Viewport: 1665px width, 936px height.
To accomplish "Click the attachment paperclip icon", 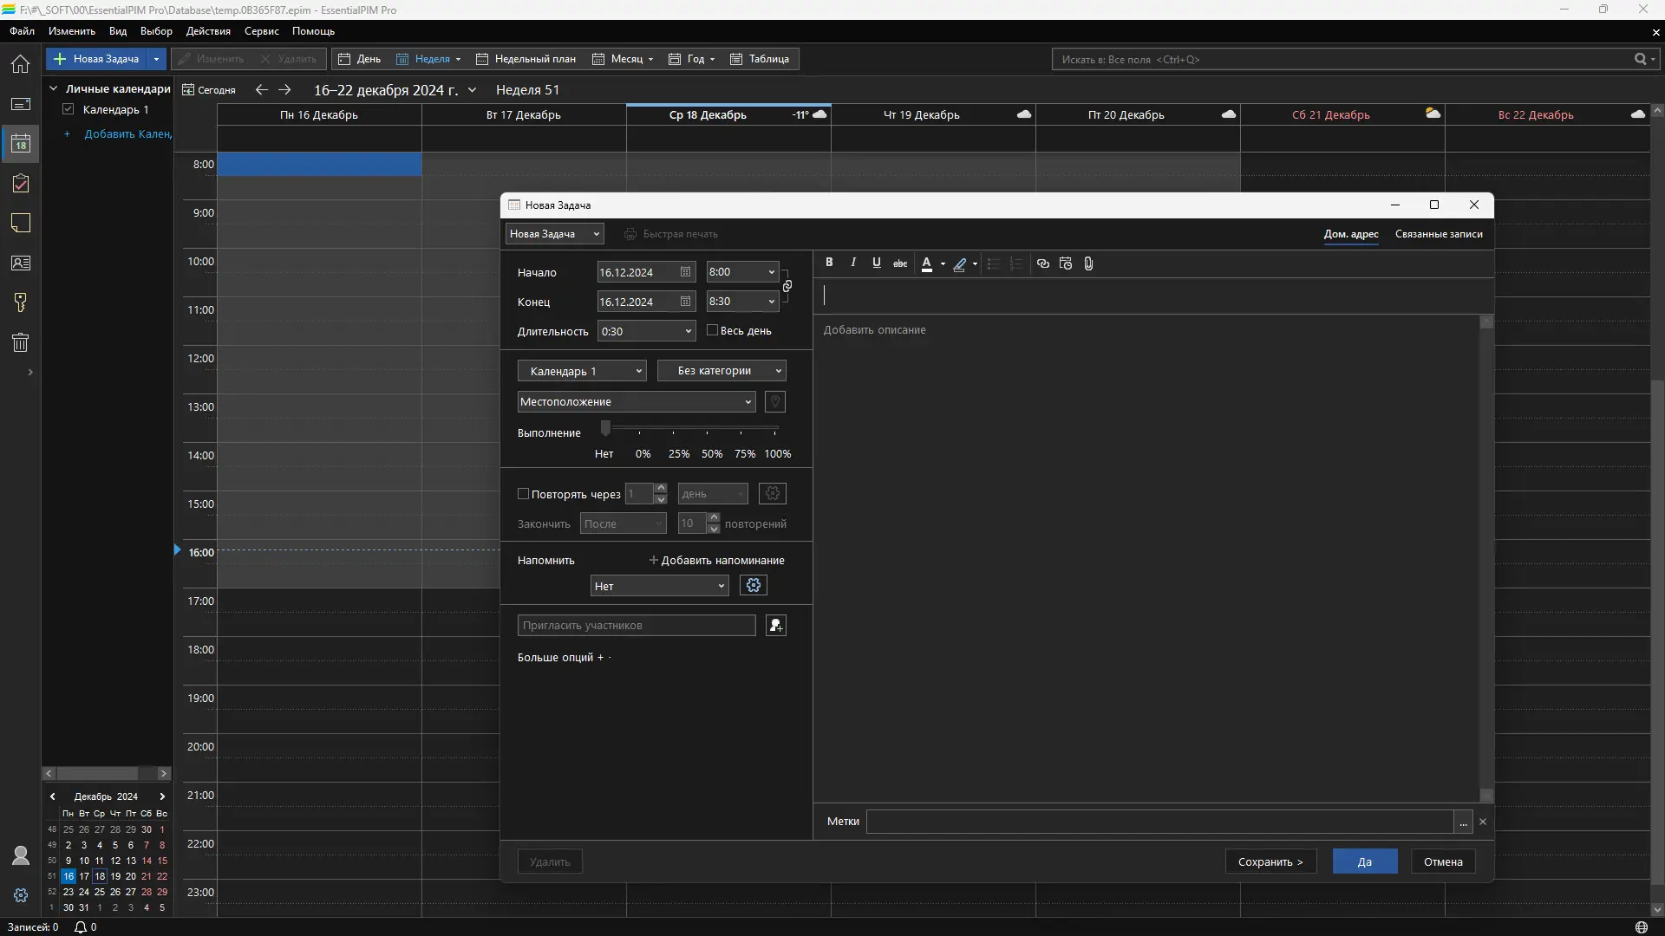I will point(1088,263).
